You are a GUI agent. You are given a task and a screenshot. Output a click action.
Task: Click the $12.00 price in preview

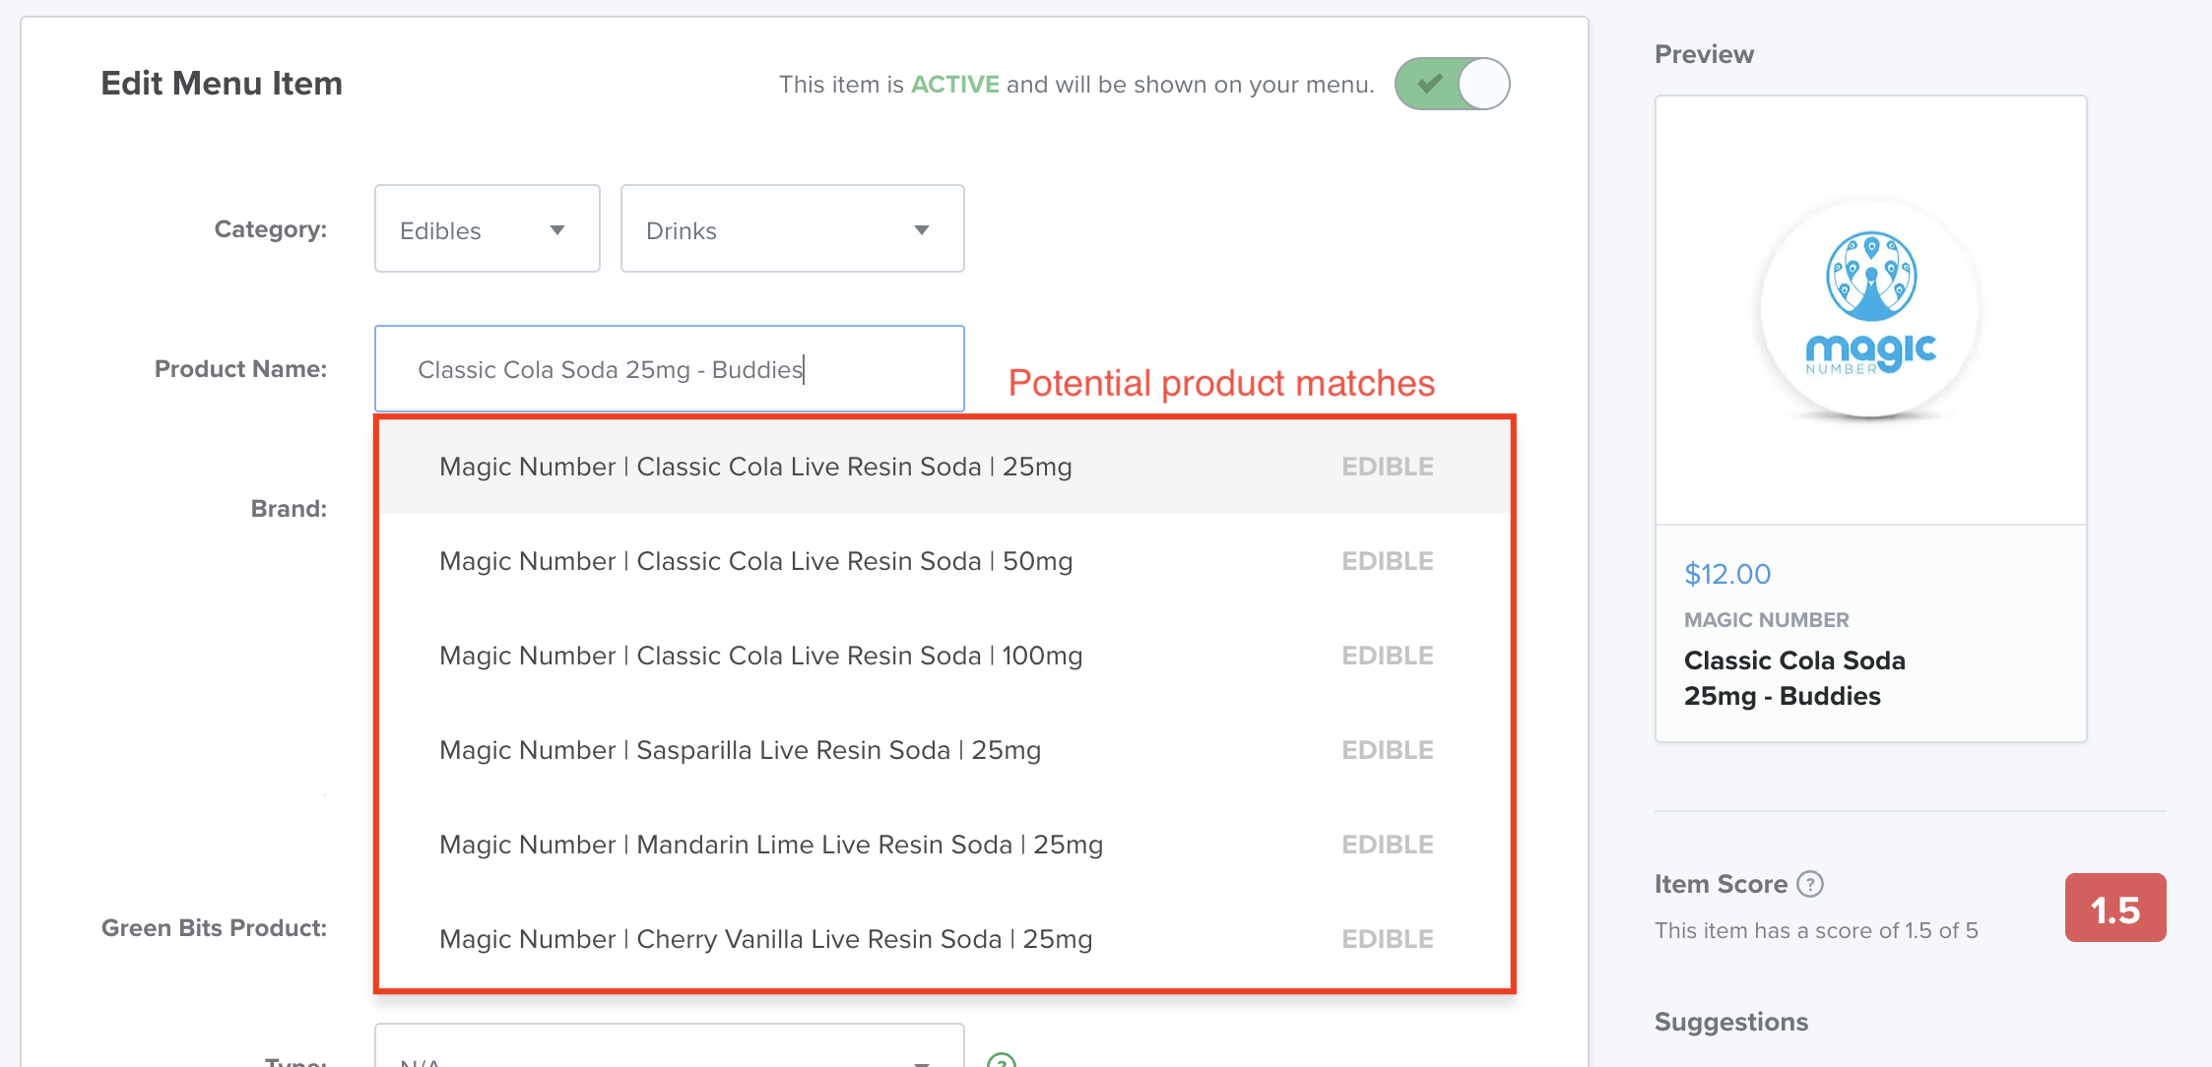pyautogui.click(x=1727, y=574)
